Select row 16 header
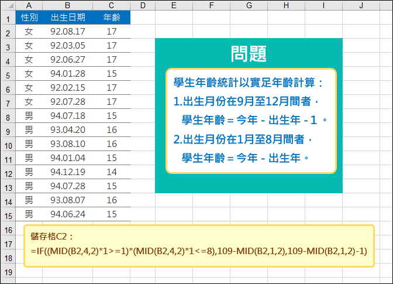Viewport: 393px width, 284px height. pos(8,228)
